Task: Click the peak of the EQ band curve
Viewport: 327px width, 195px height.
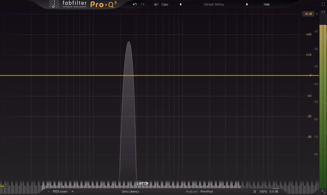Action: [x=129, y=42]
